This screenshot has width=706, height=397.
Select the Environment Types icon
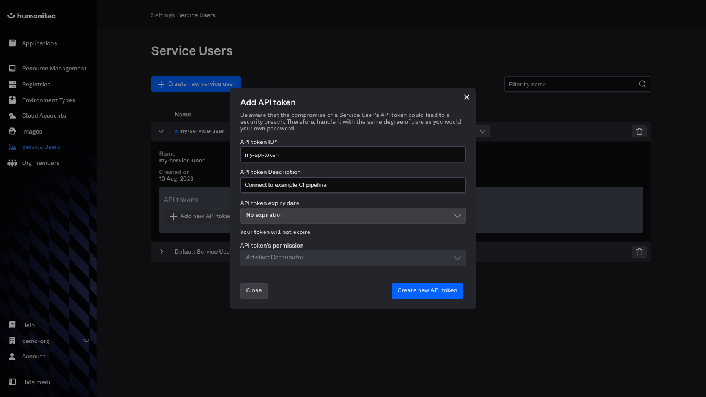12,100
